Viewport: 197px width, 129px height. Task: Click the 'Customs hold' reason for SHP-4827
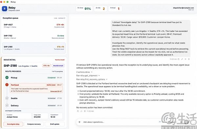[x=59, y=27]
